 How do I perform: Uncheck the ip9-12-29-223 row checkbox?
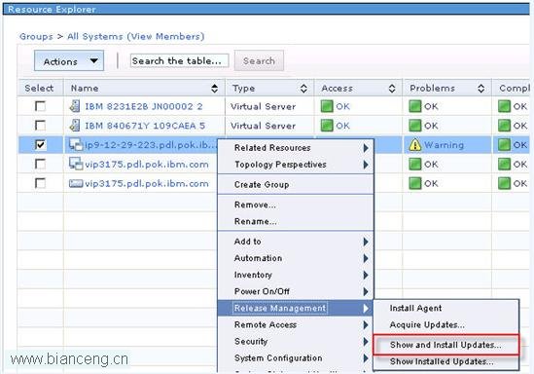tap(40, 145)
